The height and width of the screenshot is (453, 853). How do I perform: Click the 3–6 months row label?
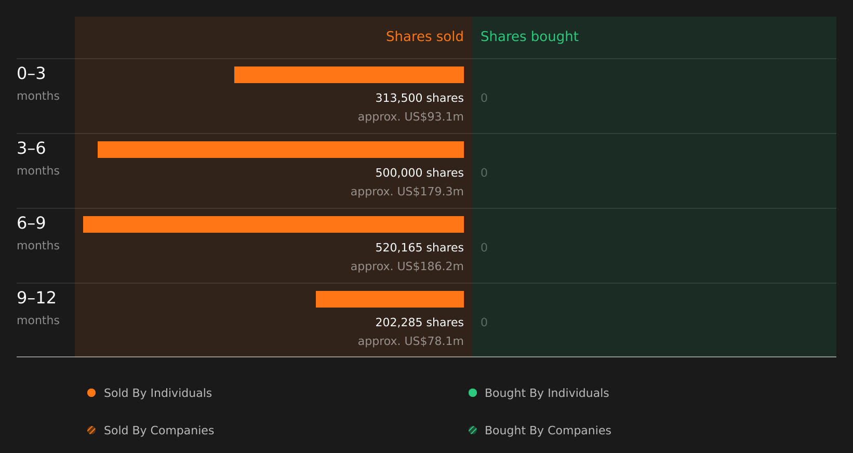[x=38, y=158]
